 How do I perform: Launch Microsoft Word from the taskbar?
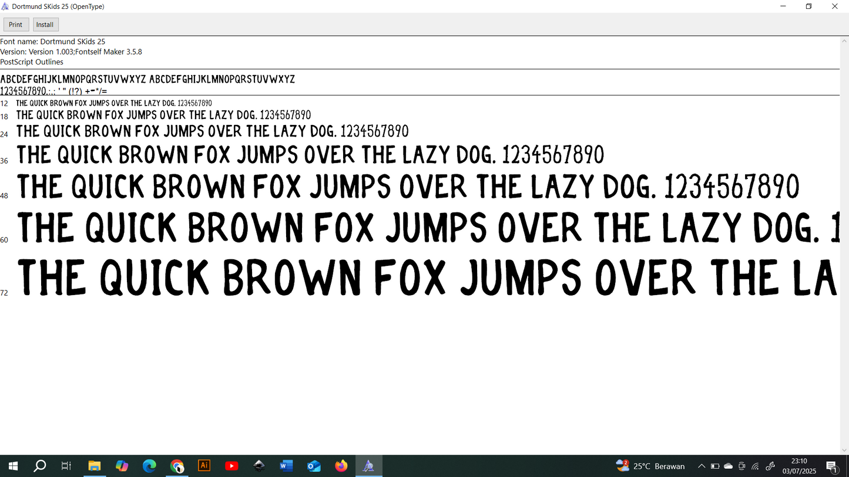coord(286,466)
